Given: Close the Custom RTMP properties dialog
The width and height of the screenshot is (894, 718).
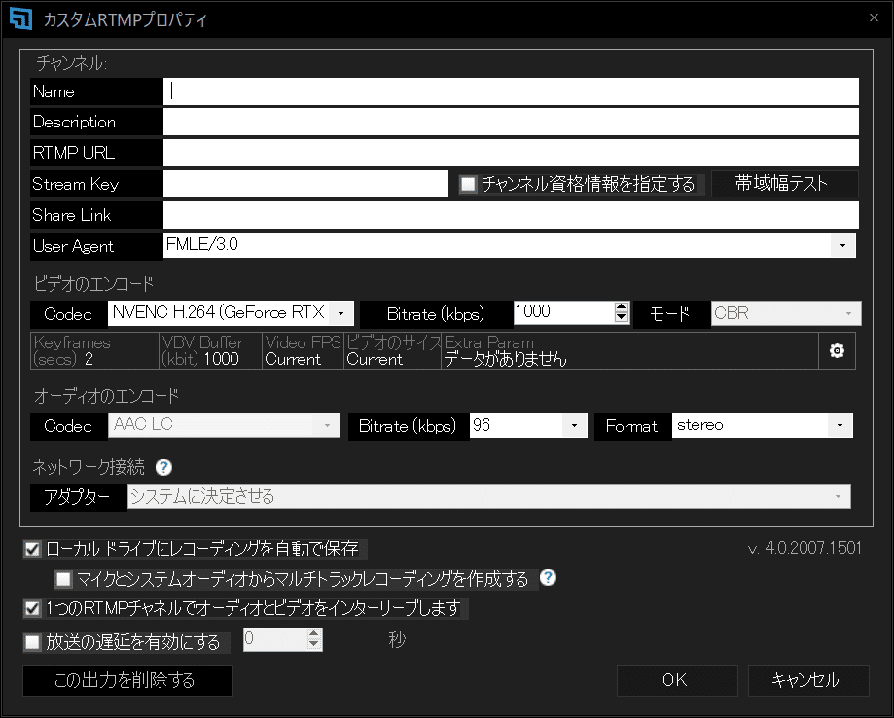Looking at the screenshot, I should [874, 18].
